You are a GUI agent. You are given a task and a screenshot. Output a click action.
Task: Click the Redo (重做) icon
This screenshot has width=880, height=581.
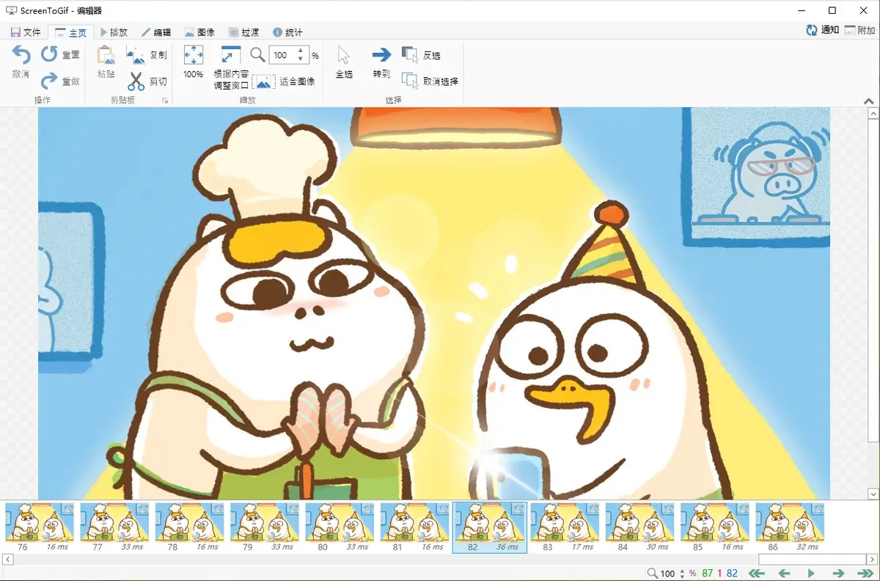(49, 81)
